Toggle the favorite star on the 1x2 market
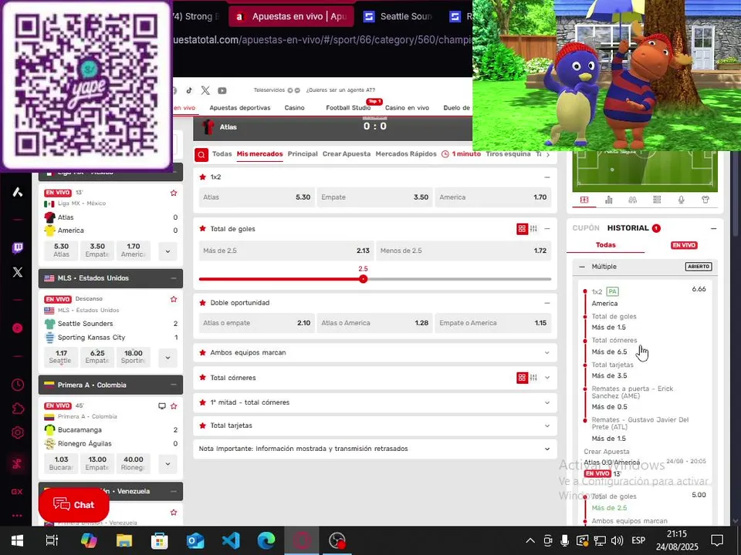 pos(203,177)
